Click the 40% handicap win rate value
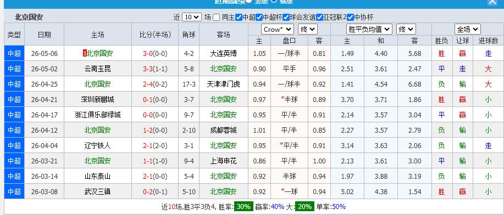Image resolution: width=504 pixels, height=215 pixels. coord(278,207)
